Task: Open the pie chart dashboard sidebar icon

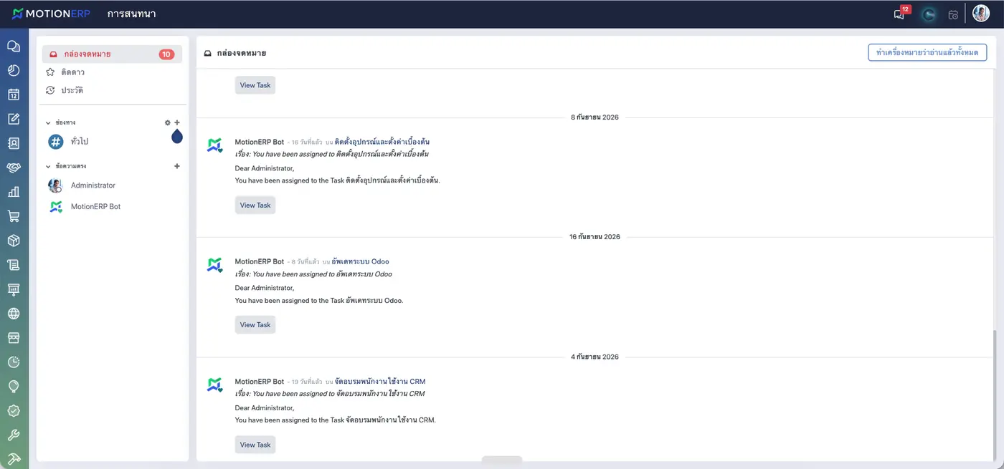Action: 14,70
